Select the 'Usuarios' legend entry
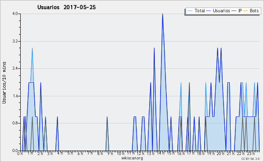Image resolution: width=264 pixels, height=162 pixels. point(218,11)
